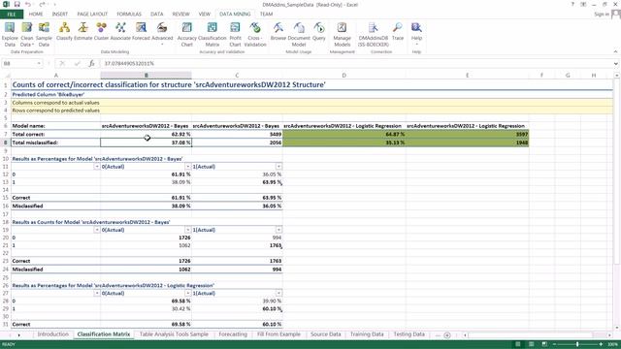The width and height of the screenshot is (621, 349).
Task: Open the Trace window
Action: coord(397,32)
